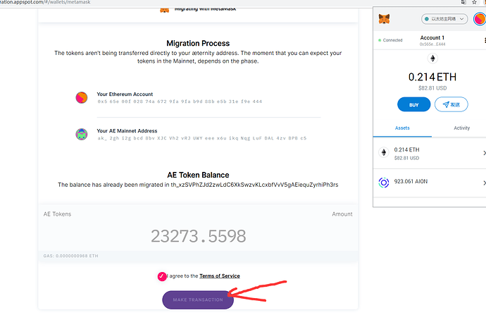Click the AE Mainnet address identicon
This screenshot has width=486, height=315.
click(x=82, y=135)
